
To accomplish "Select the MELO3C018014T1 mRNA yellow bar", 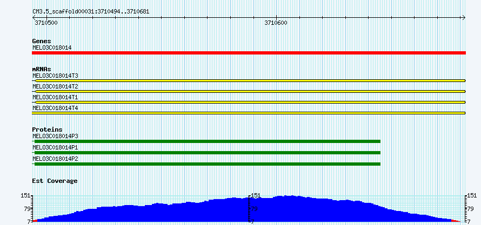I will [x=249, y=102].
